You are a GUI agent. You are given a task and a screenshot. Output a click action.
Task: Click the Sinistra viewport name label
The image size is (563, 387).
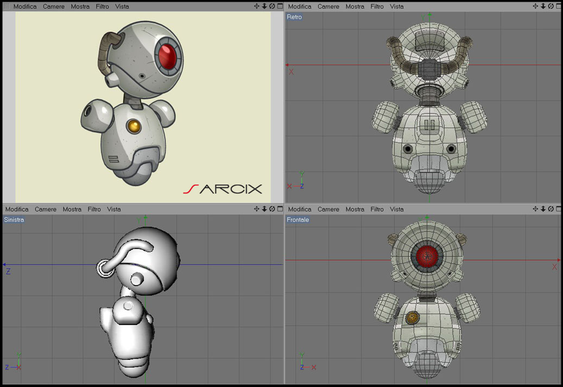tap(14, 220)
